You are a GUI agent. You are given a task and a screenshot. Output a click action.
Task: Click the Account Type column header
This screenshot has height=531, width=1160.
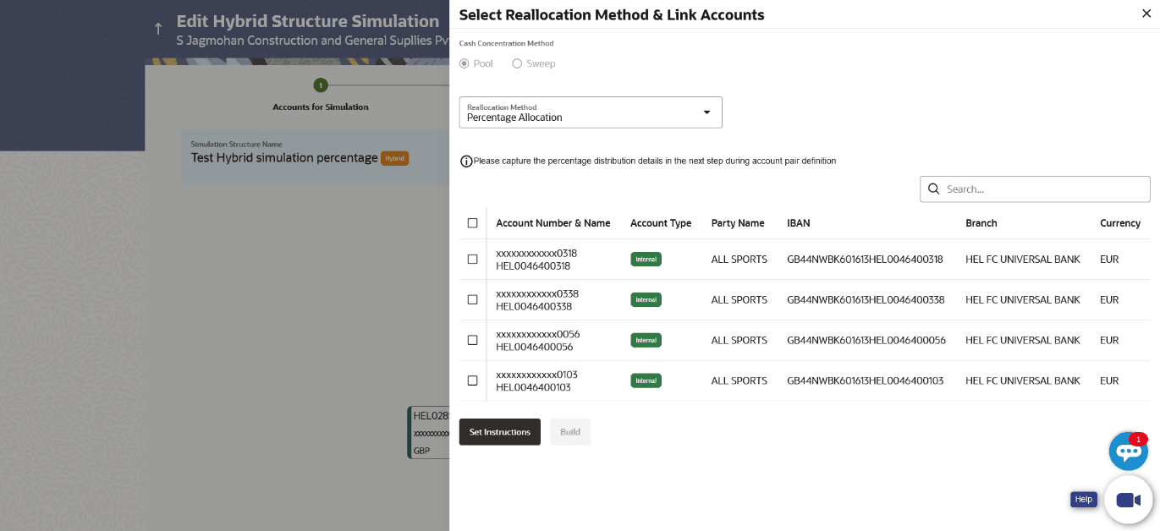point(661,223)
